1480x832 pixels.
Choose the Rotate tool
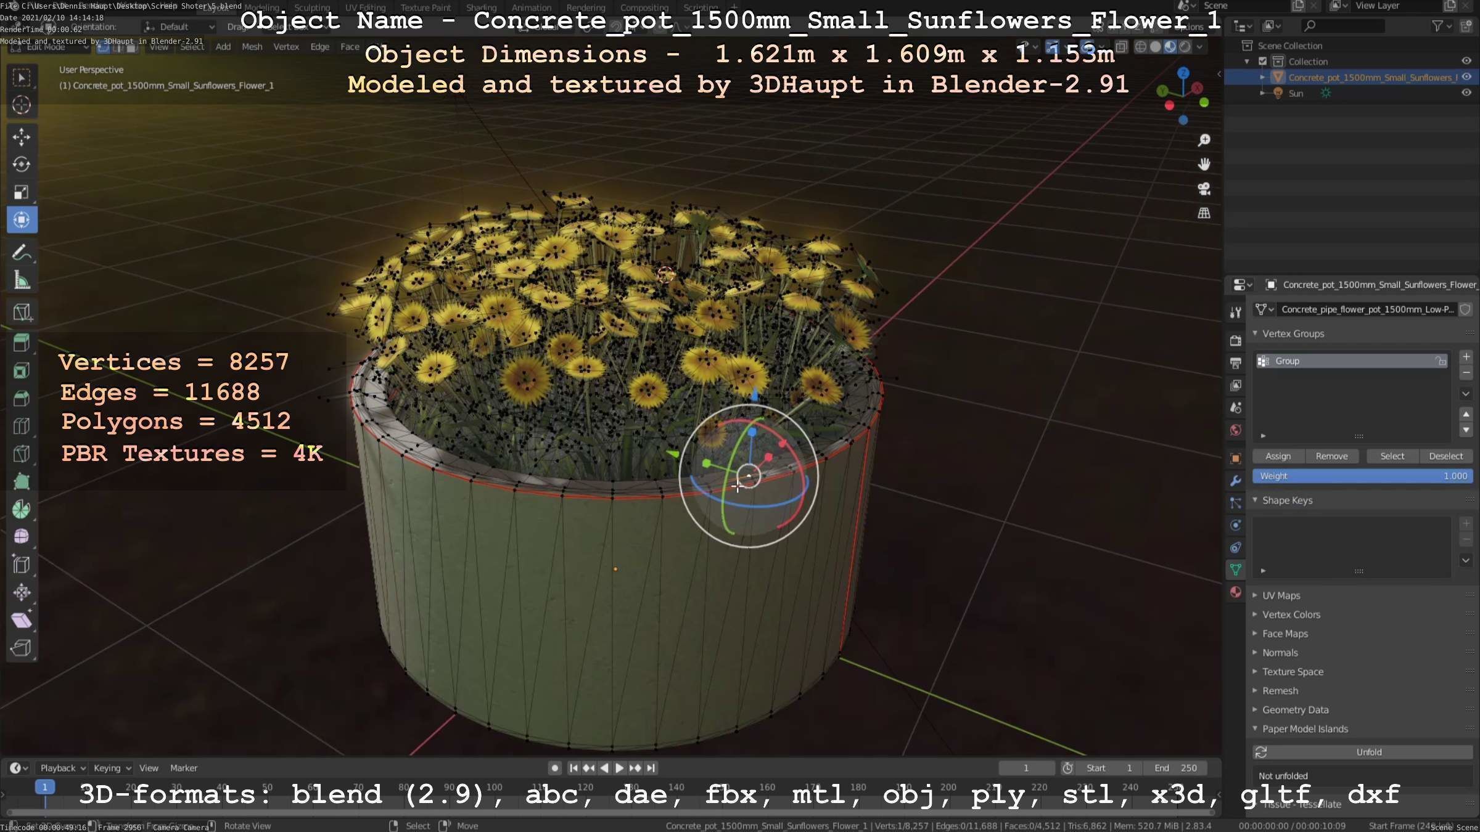22,165
